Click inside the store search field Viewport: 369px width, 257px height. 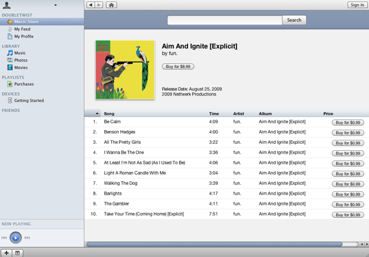tap(224, 20)
